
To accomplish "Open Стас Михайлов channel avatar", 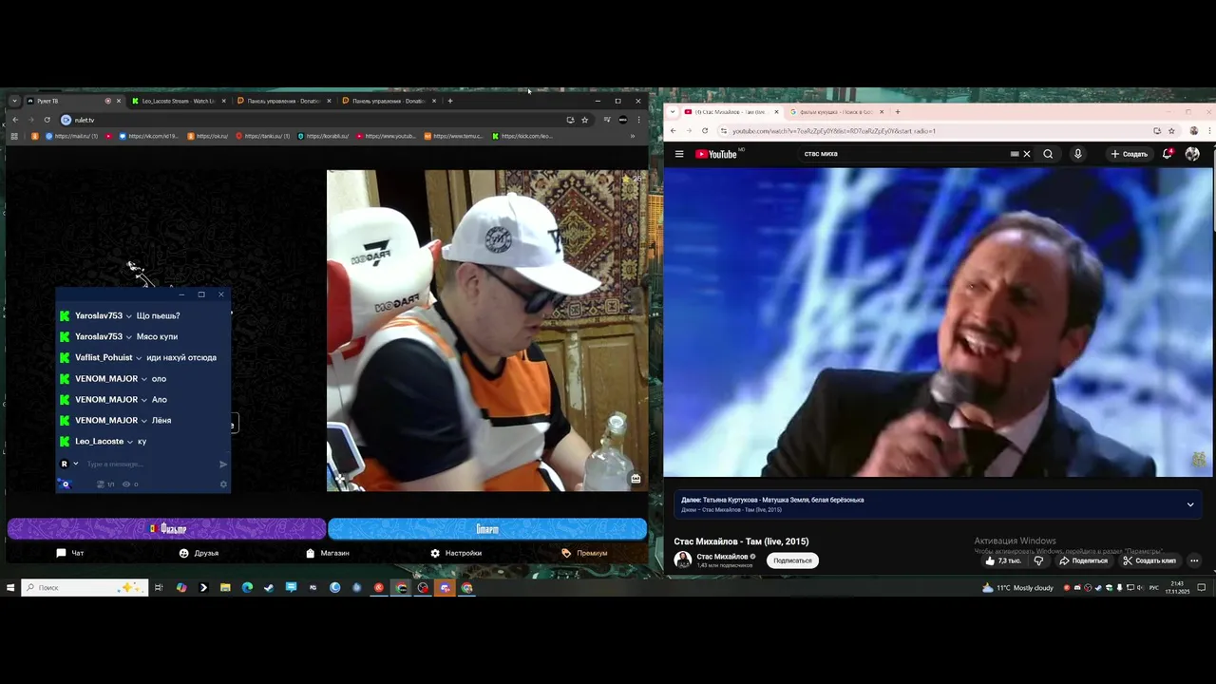I will [682, 560].
